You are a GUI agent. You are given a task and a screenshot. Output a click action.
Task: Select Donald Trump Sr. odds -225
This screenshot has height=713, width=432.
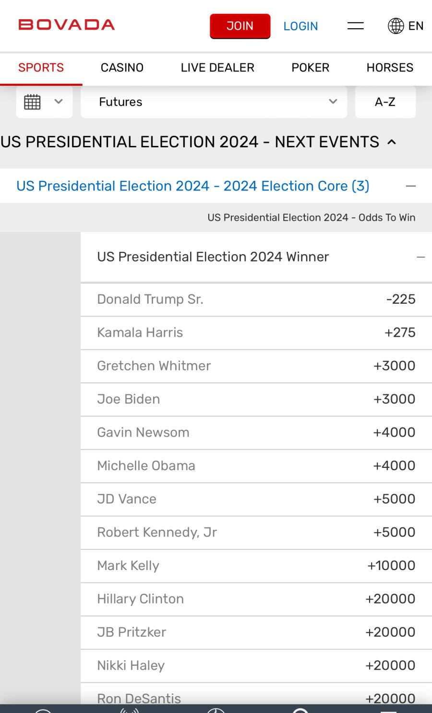(x=401, y=299)
